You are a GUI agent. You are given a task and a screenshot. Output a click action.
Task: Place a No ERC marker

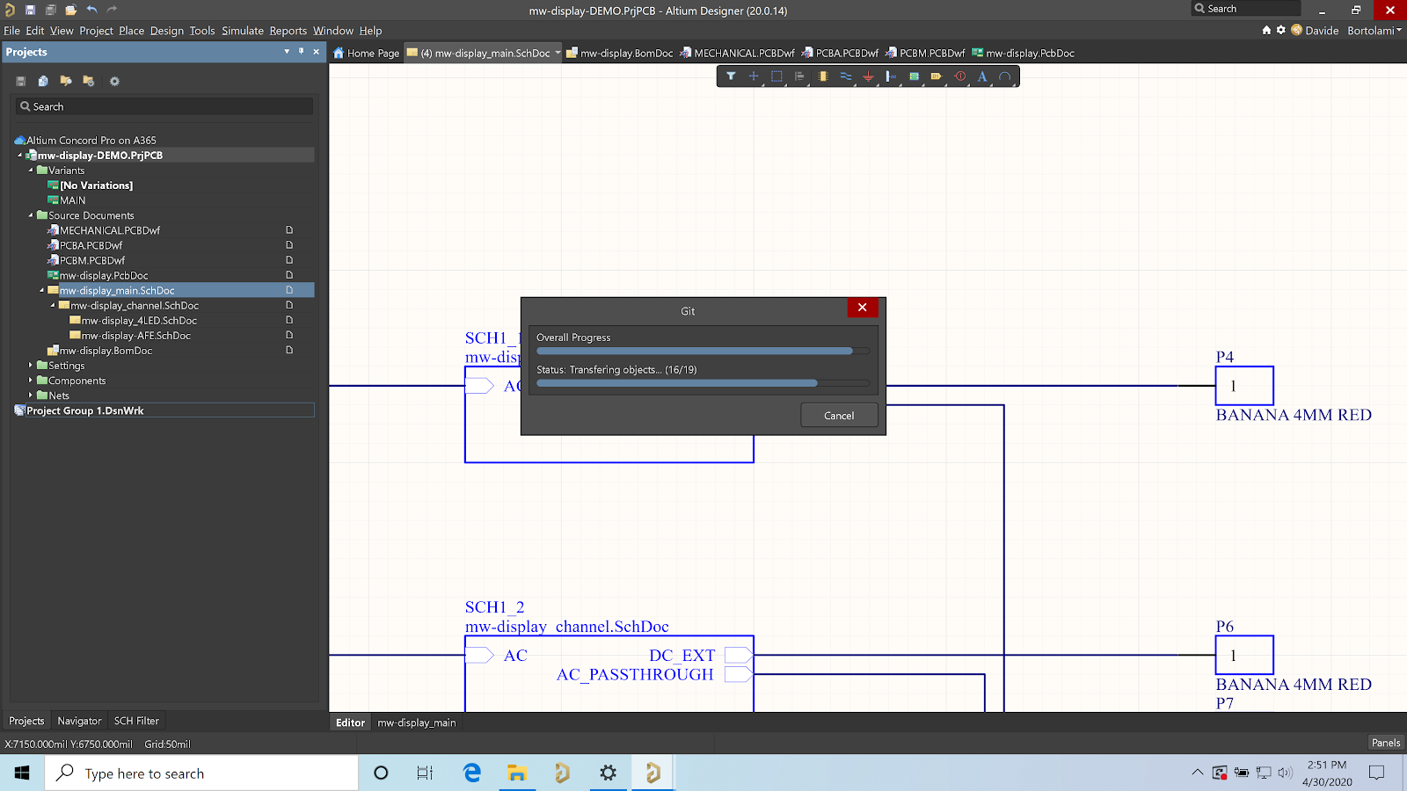[x=959, y=76]
